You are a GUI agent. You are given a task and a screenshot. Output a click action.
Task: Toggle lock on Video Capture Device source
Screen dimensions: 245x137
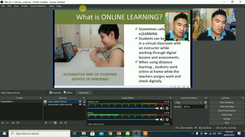84,102
